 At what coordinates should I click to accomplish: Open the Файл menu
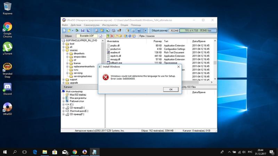pos(65,25)
